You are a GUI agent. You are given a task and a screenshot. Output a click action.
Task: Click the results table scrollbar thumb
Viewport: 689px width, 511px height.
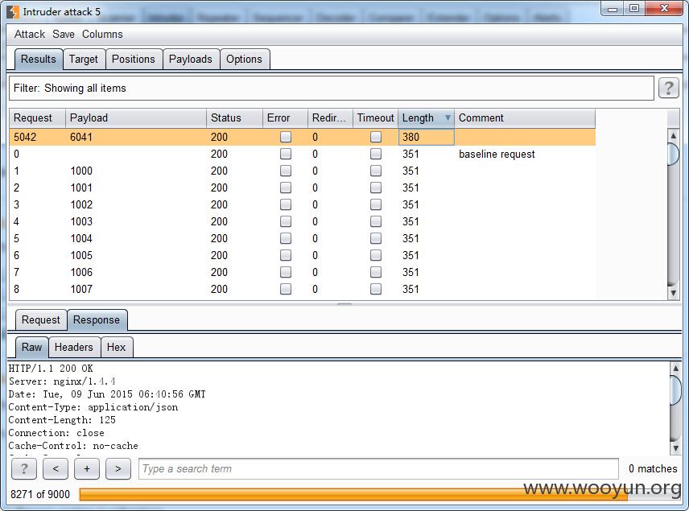673,155
